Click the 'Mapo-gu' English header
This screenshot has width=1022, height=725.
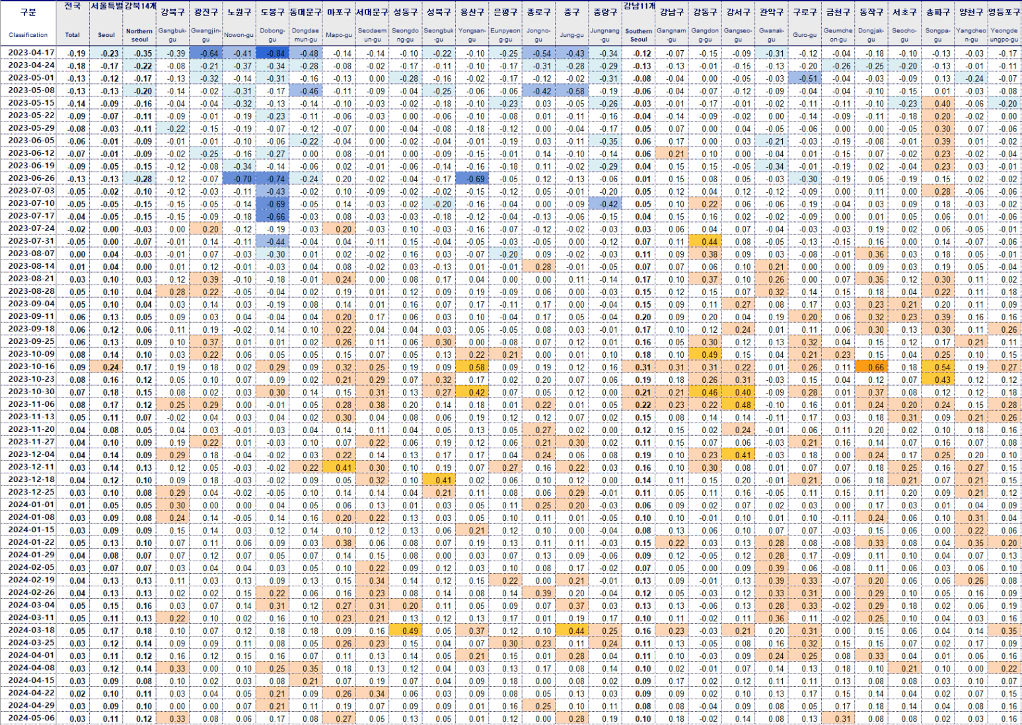pyautogui.click(x=339, y=35)
